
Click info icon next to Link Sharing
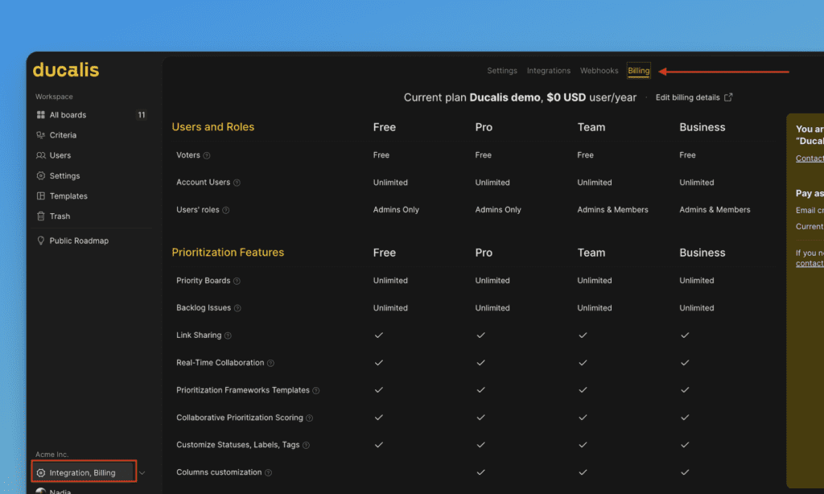tap(228, 336)
